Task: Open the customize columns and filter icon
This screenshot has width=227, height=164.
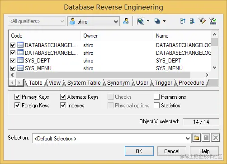Action: pos(202,21)
